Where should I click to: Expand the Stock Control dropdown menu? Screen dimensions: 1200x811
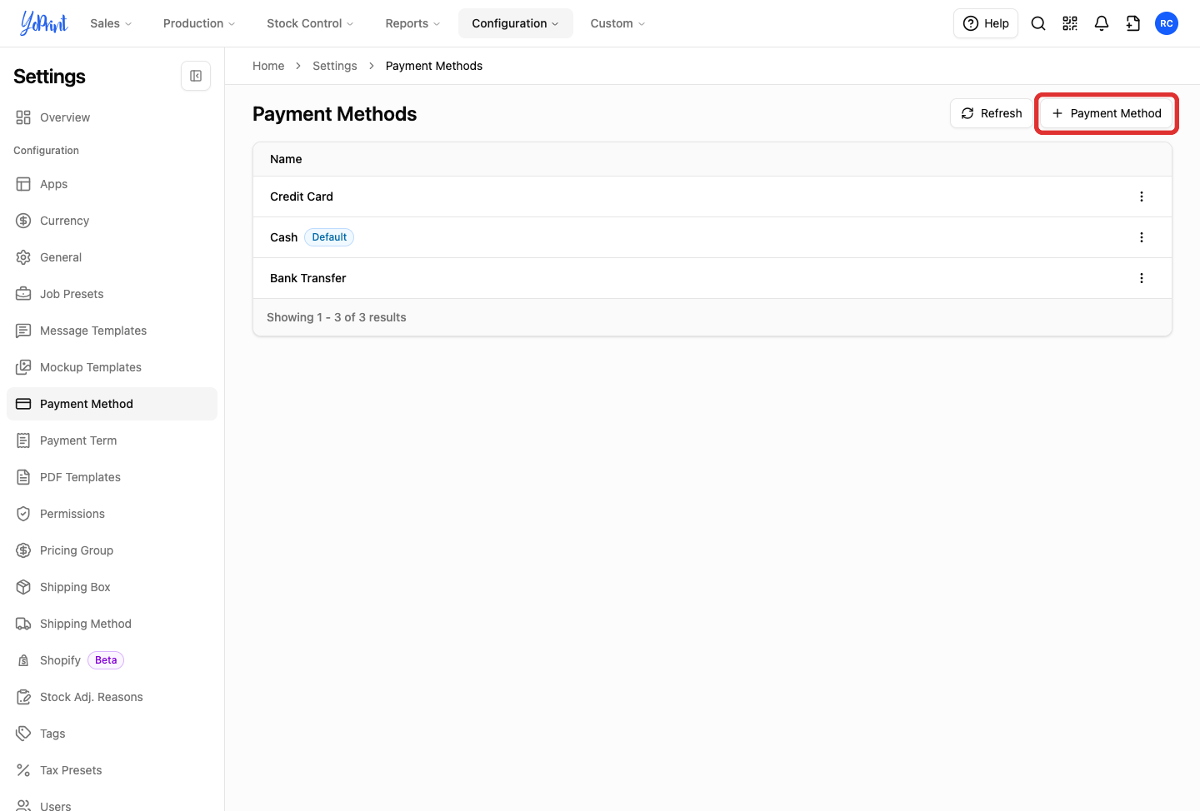(x=310, y=23)
